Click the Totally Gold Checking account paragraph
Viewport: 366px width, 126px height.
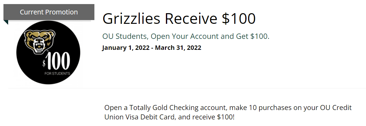(x=228, y=112)
